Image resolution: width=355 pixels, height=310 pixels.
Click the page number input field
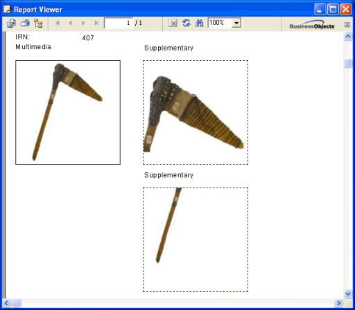coord(119,23)
